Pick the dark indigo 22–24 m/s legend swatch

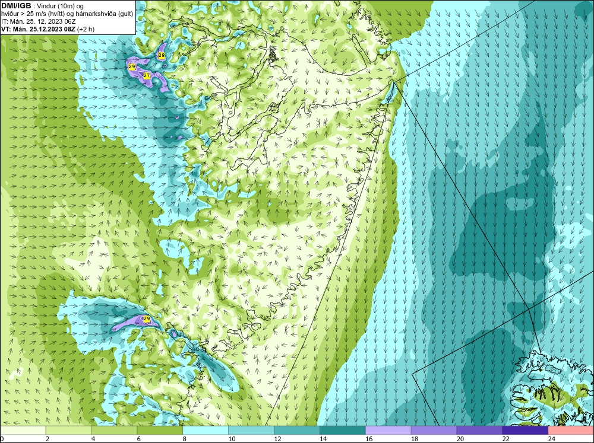[525, 431]
